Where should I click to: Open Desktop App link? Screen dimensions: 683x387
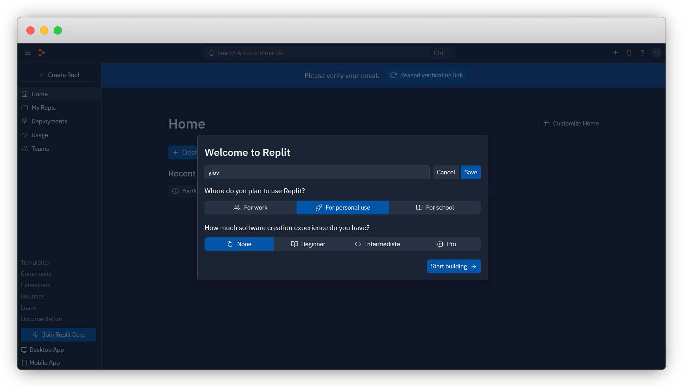[x=42, y=350]
